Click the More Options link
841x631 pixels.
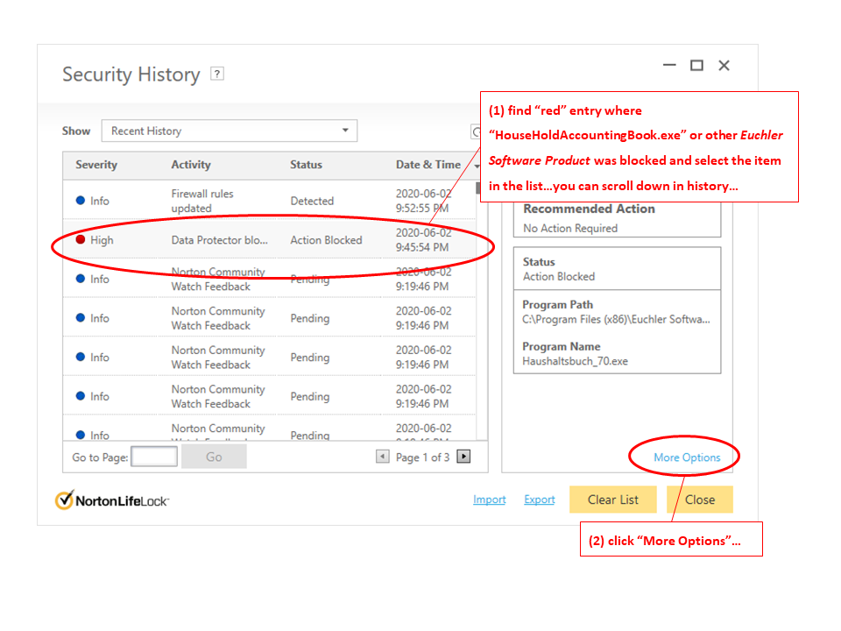coord(687,457)
